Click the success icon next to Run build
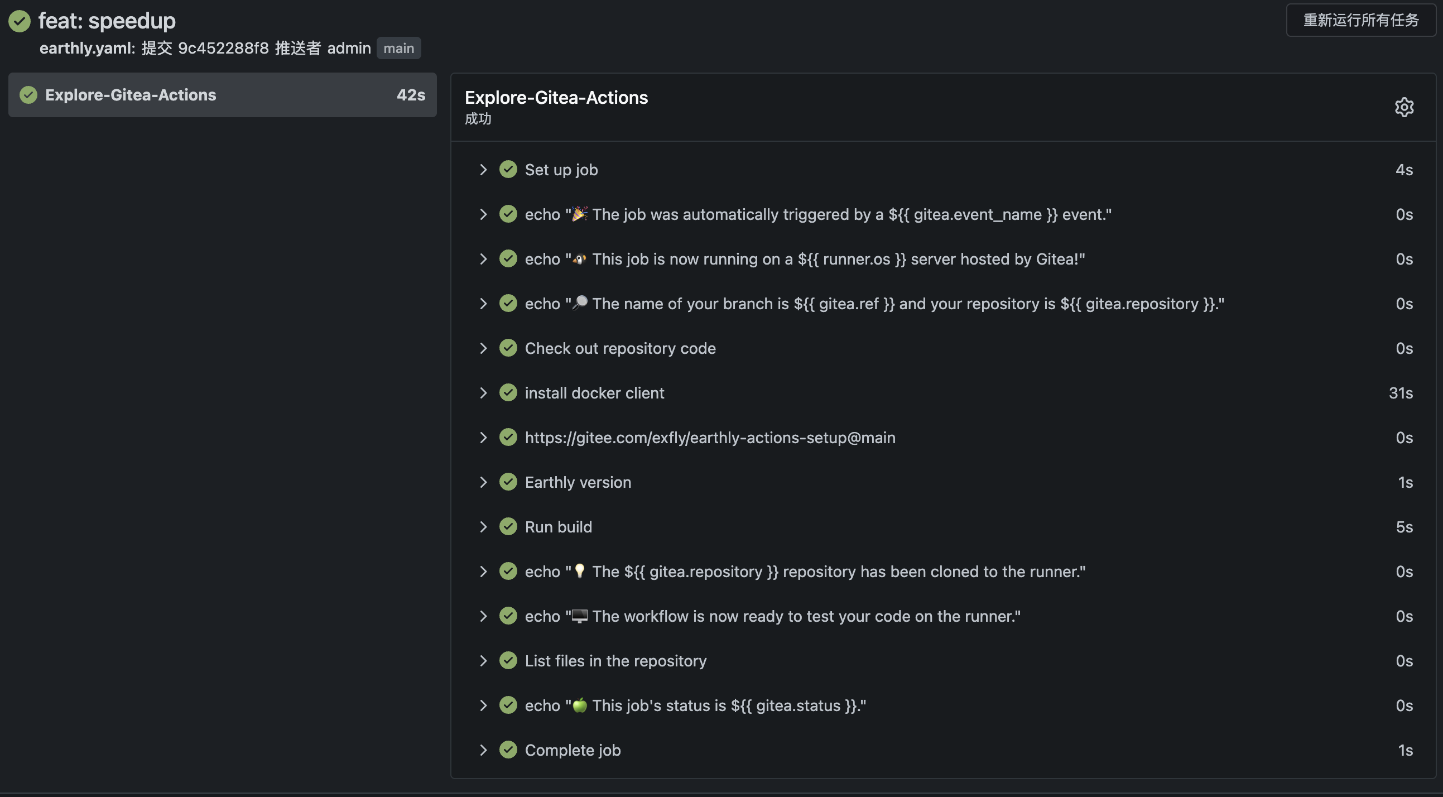1443x797 pixels. [x=508, y=526]
